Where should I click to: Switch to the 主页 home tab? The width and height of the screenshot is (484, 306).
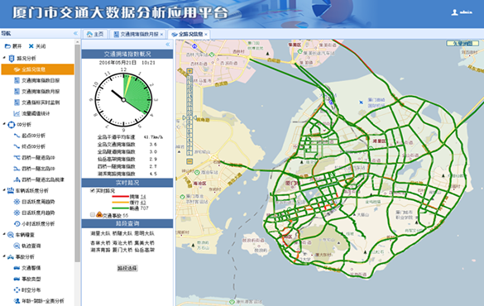95,34
